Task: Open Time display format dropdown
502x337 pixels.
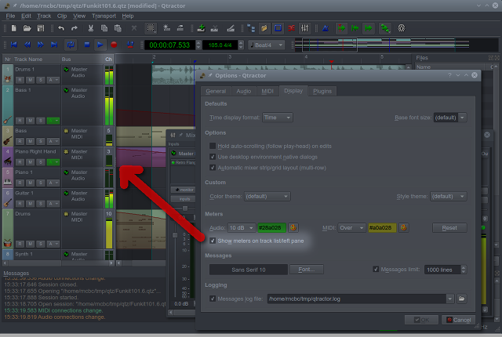Action: (277, 118)
